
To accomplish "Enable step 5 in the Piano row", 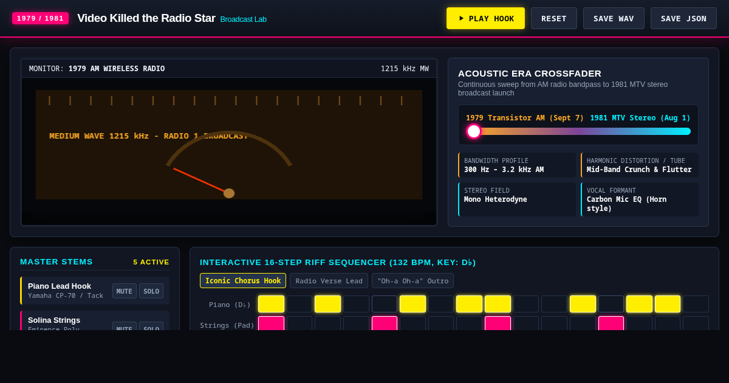I will tap(385, 304).
